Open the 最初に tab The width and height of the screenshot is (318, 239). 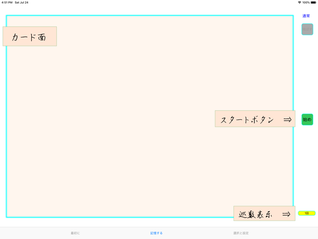coord(75,233)
